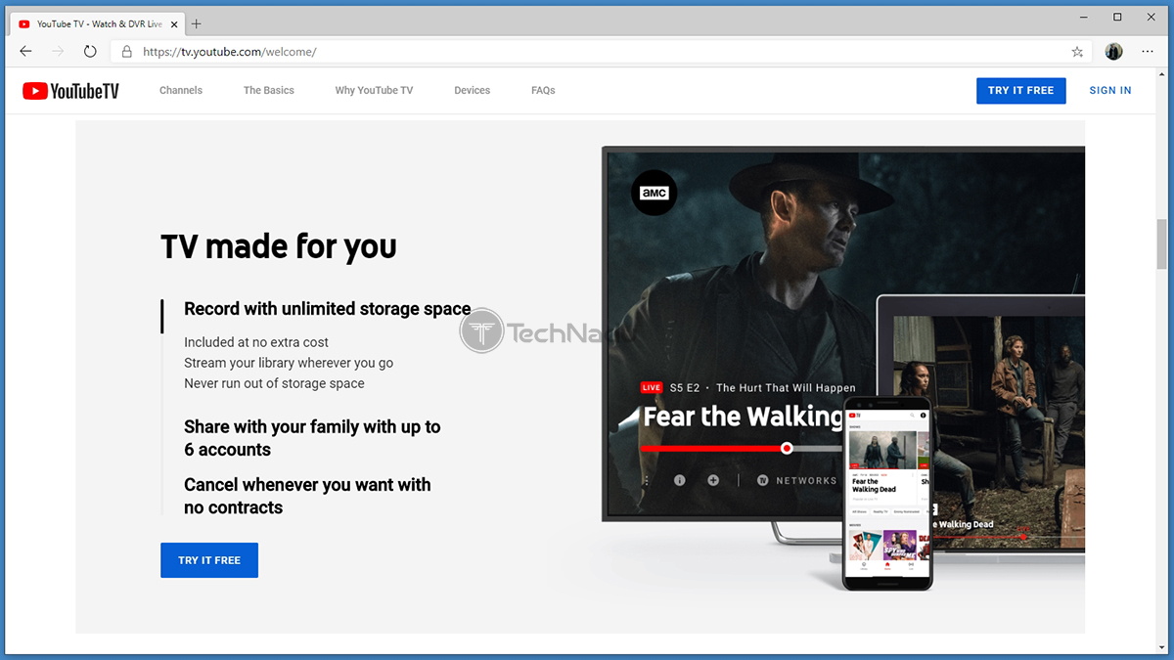
Task: Click the red playback progress handle on TV
Action: (x=787, y=448)
